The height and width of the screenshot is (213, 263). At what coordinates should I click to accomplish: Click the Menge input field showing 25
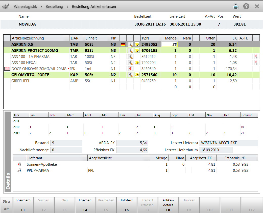coord(169,44)
